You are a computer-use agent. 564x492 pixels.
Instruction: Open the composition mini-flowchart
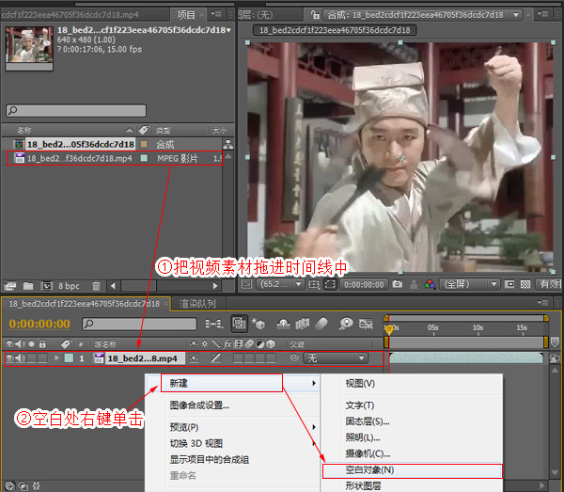[x=214, y=324]
